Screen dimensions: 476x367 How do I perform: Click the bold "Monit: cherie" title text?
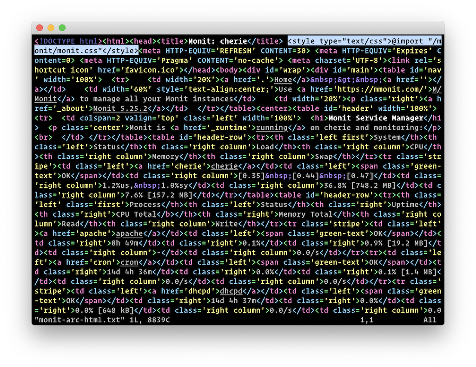pyautogui.click(x=218, y=41)
